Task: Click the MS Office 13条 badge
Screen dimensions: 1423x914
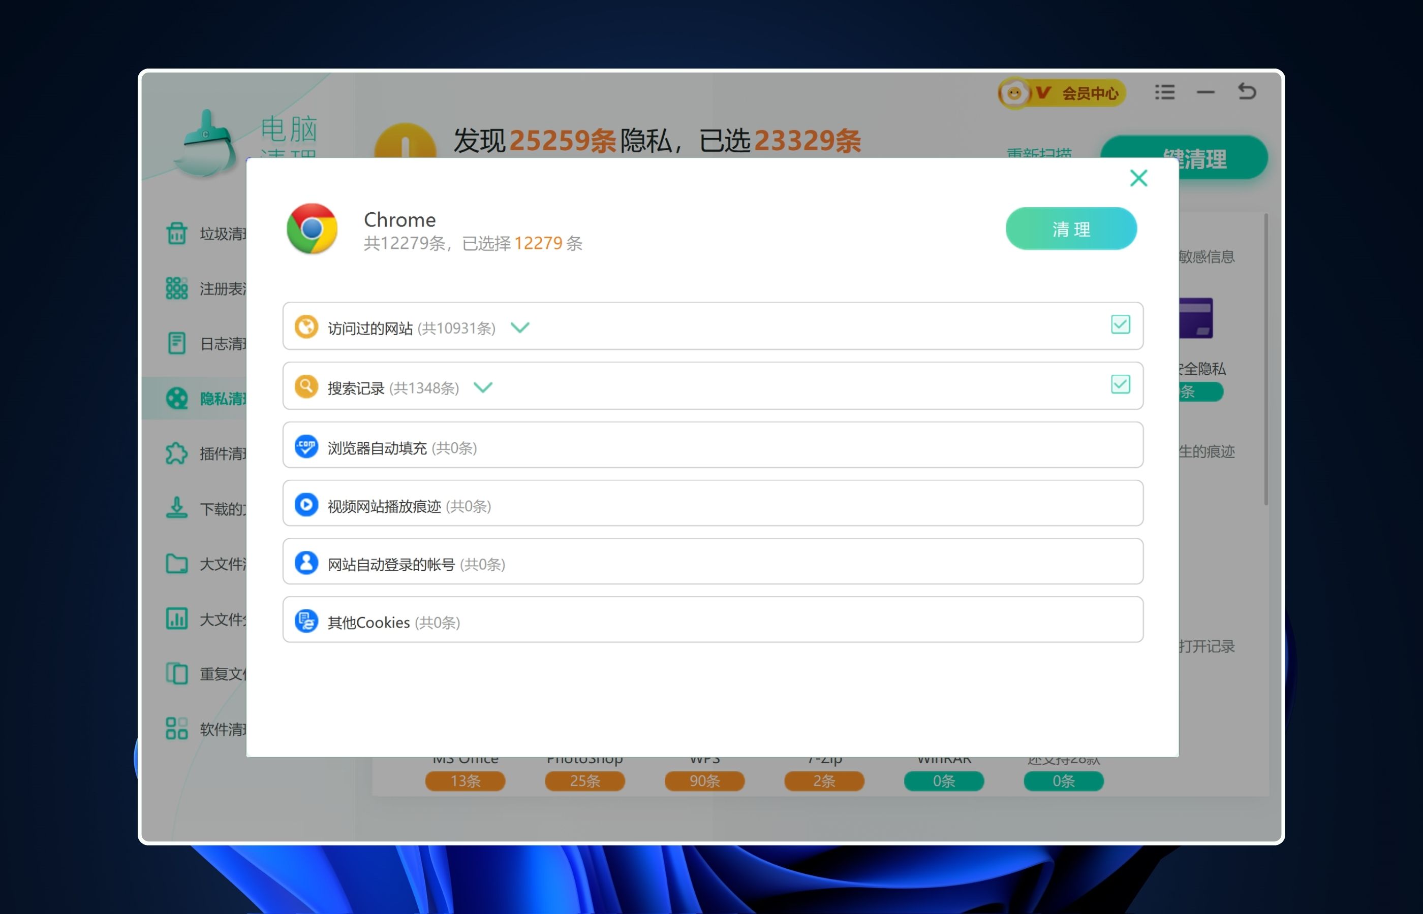Action: (465, 781)
